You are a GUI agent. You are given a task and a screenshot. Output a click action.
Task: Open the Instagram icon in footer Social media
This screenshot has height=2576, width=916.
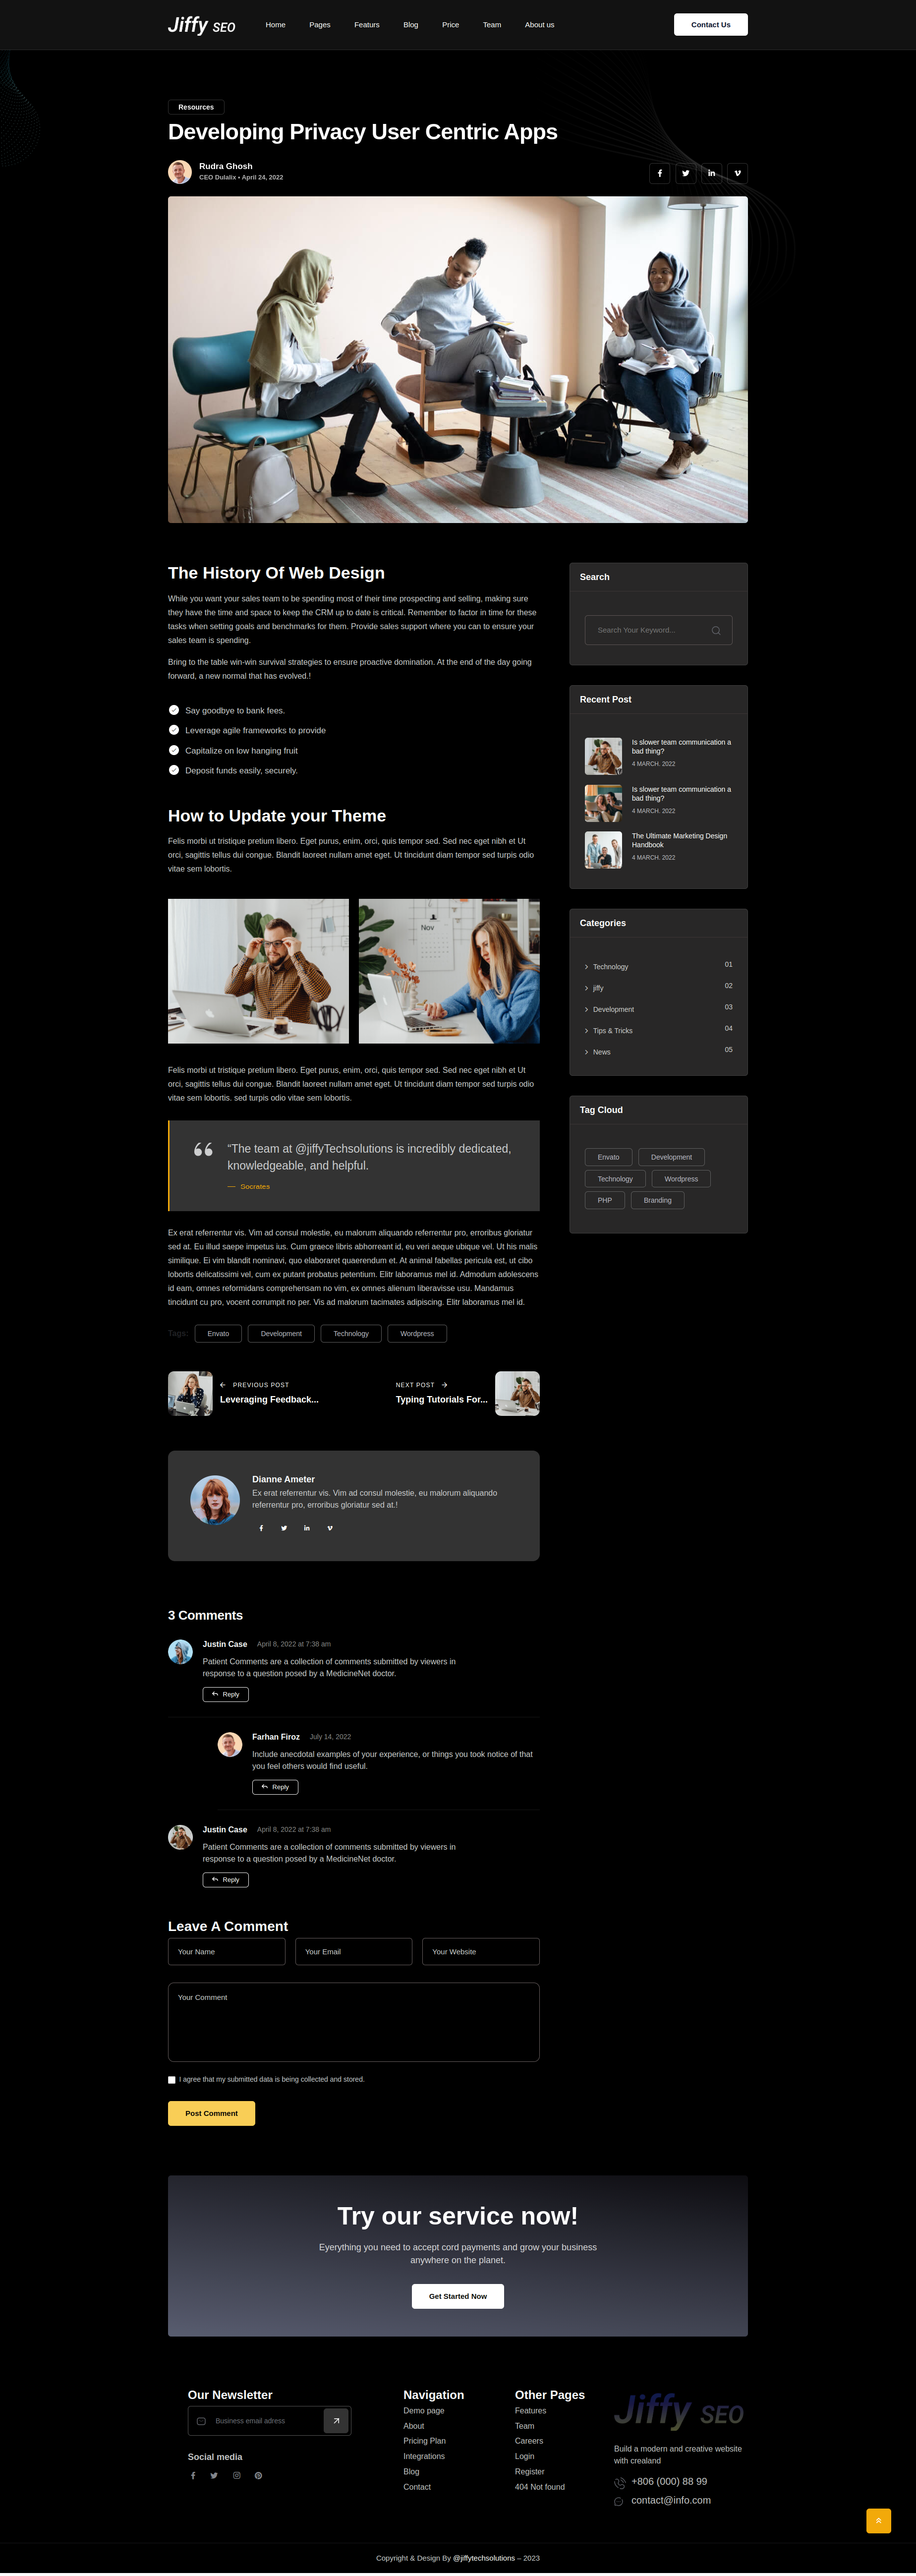[x=237, y=2476]
